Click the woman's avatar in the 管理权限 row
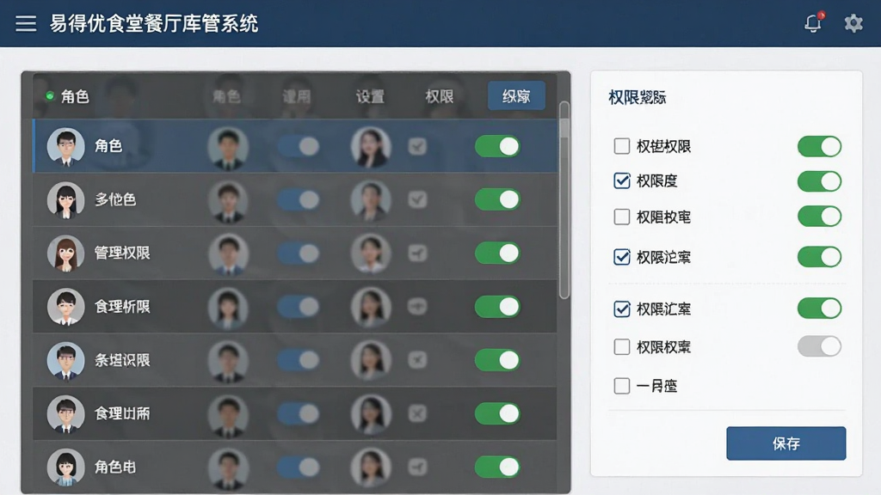The image size is (881, 495). click(371, 254)
